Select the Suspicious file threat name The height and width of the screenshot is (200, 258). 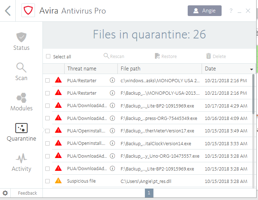81,181
